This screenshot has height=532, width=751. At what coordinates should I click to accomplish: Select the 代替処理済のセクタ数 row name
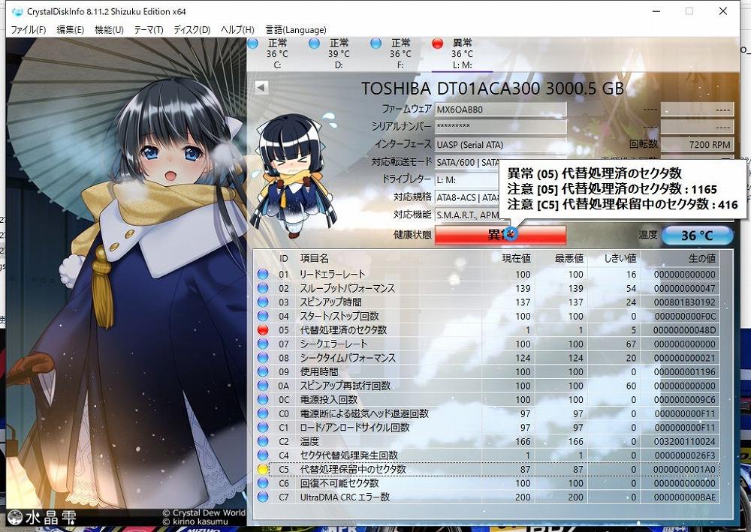click(x=343, y=329)
